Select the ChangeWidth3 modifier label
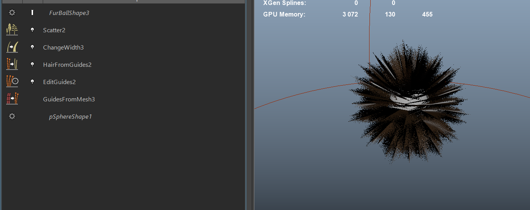Screen dimensions: 530x210 (x=63, y=48)
